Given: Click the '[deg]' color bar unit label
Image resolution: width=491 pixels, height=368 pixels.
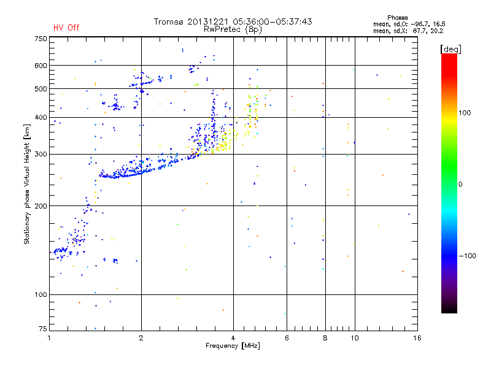Looking at the screenshot, I should [451, 49].
